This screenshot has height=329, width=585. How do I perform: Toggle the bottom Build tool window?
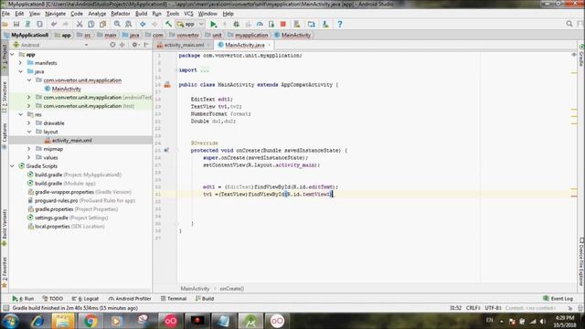[205, 299]
